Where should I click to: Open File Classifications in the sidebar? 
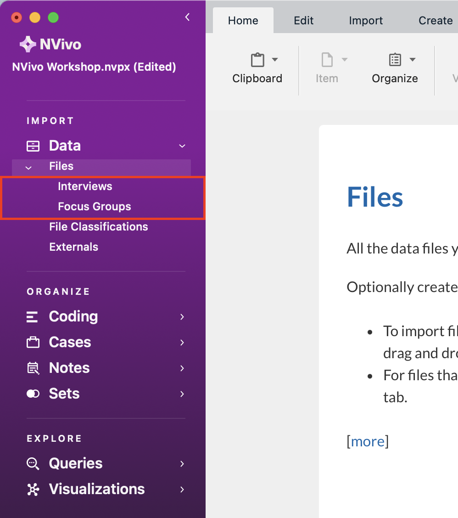click(x=98, y=226)
